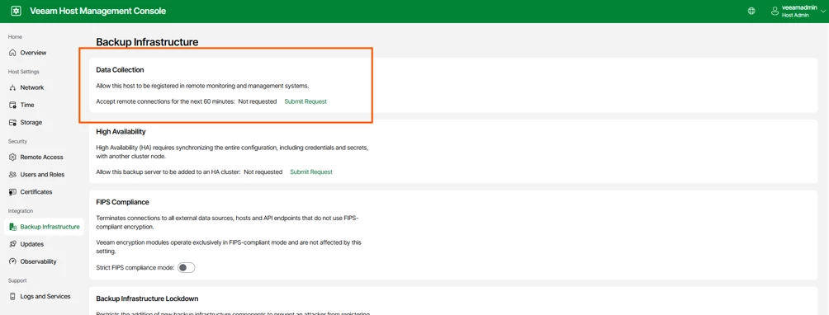Open the globe language selector icon
Image resolution: width=829 pixels, height=315 pixels.
click(751, 11)
